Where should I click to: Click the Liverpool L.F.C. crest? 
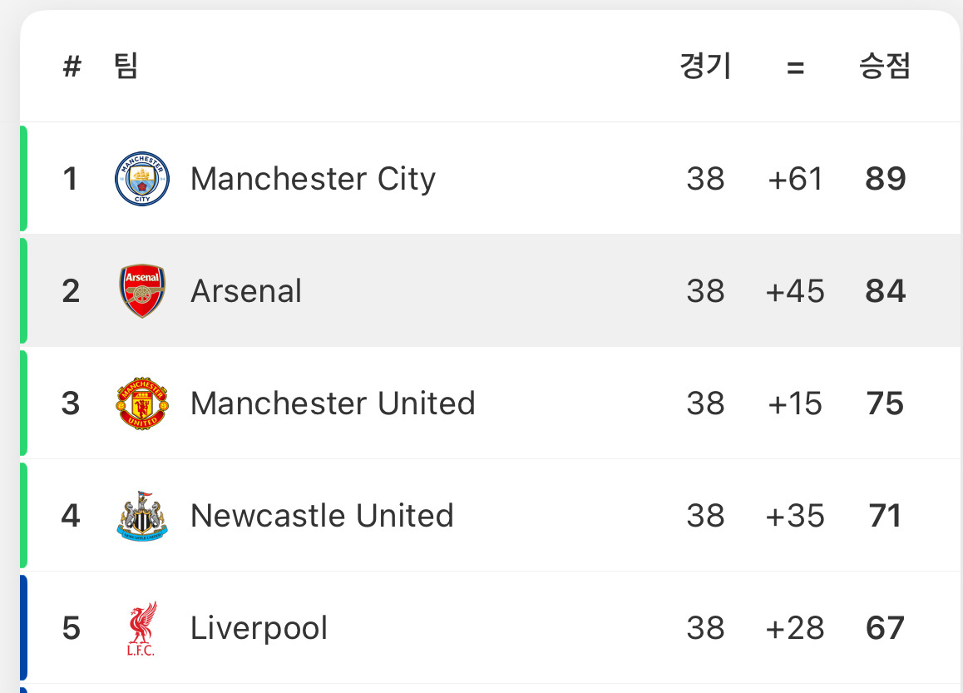142,628
